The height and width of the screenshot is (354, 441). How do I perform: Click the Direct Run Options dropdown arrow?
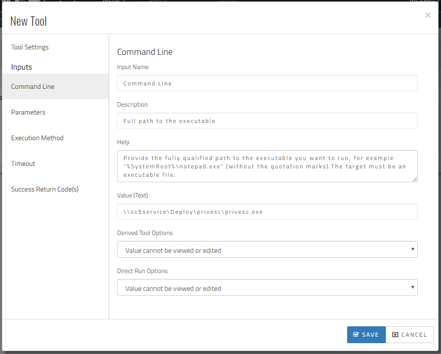click(x=412, y=287)
